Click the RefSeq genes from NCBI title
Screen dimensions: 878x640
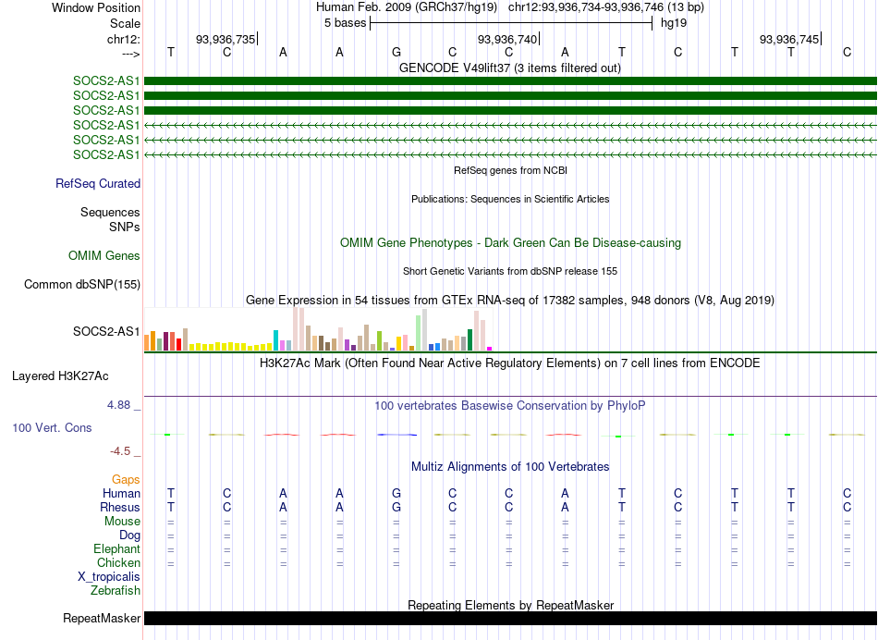(x=510, y=170)
